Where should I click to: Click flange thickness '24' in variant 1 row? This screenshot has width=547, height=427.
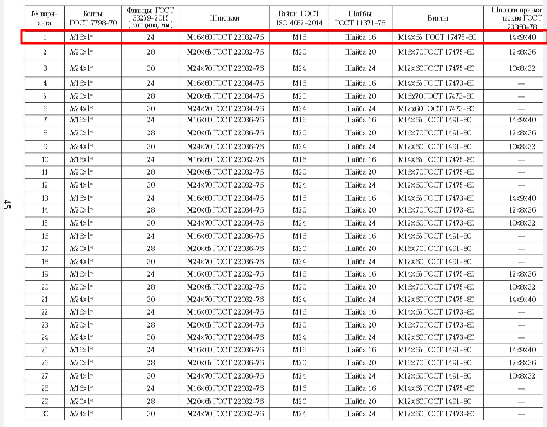(150, 37)
